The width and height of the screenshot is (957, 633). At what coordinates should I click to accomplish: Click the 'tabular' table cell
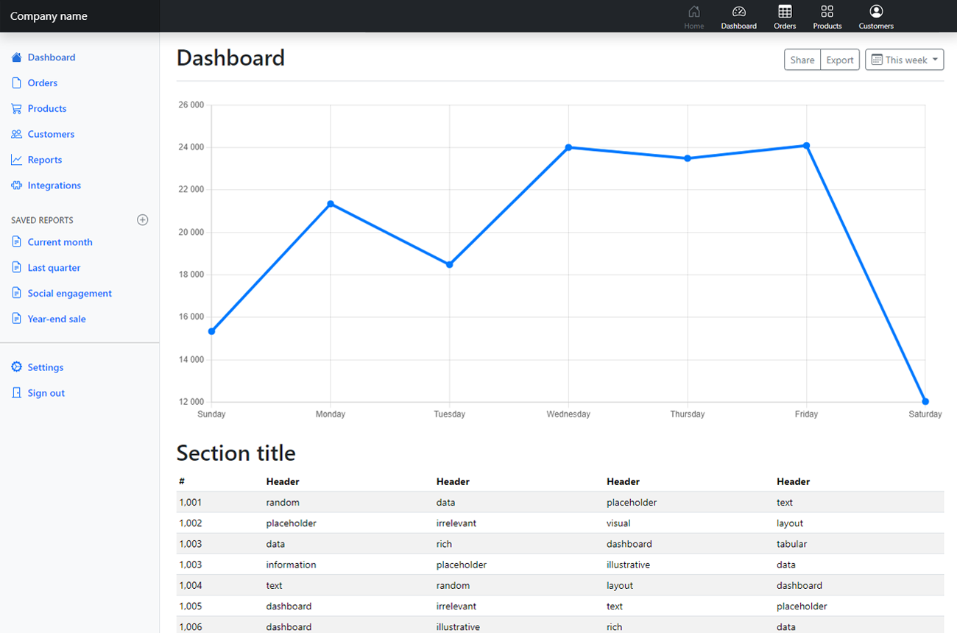pyautogui.click(x=791, y=544)
